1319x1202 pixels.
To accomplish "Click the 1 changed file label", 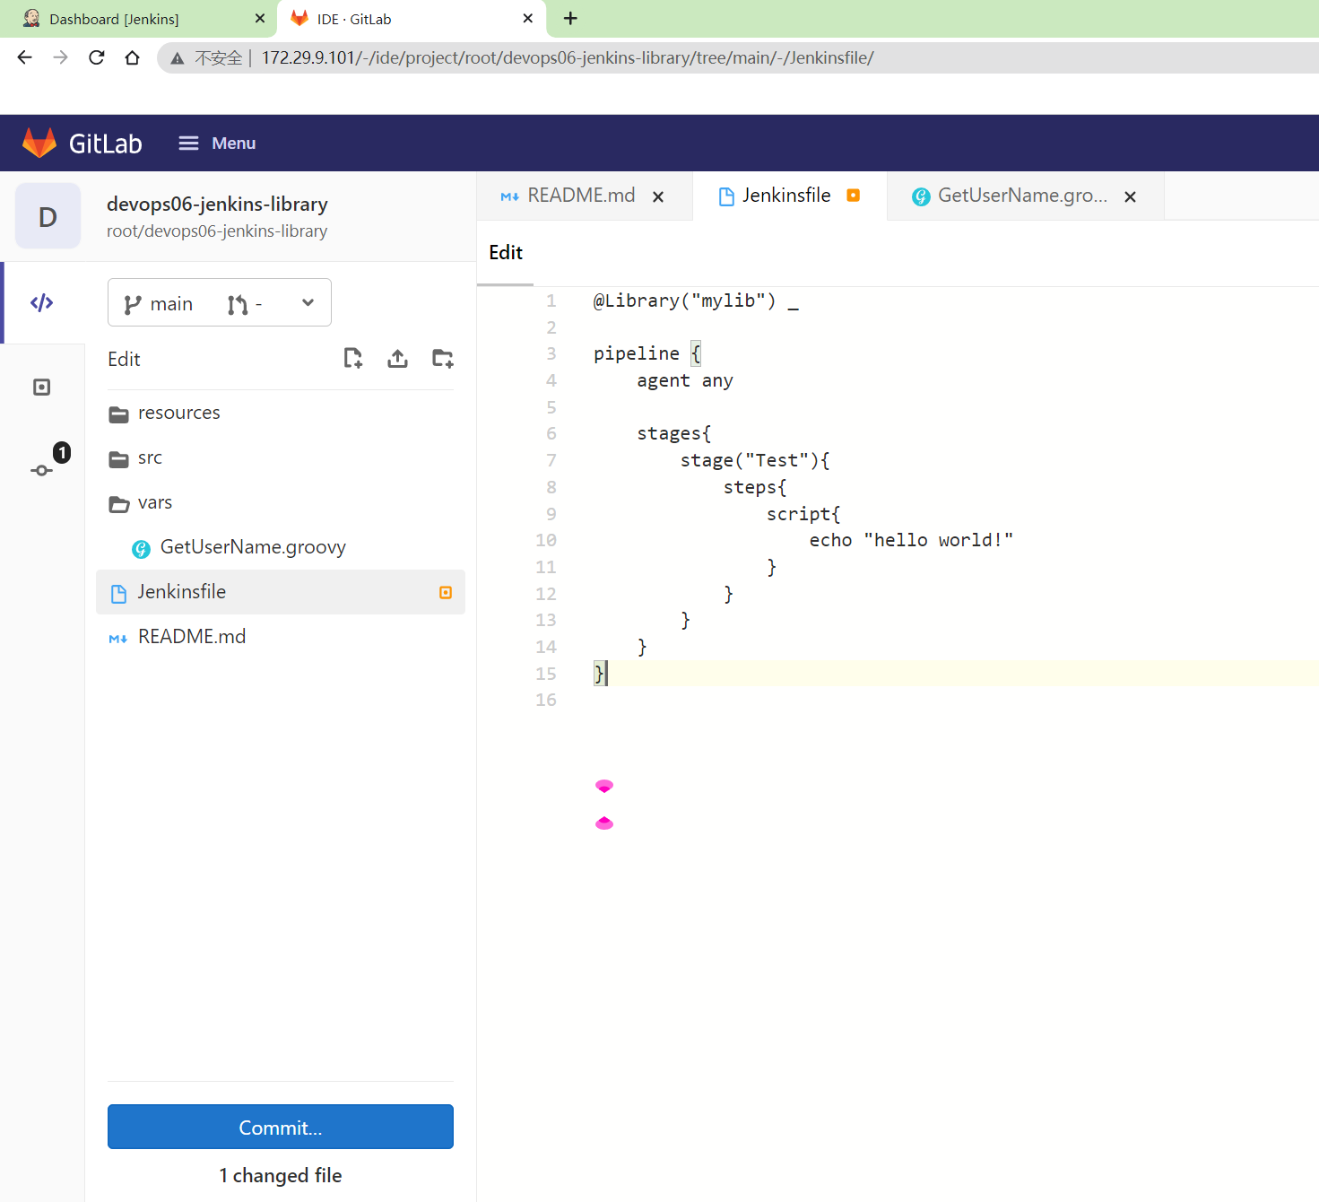I will click(281, 1175).
